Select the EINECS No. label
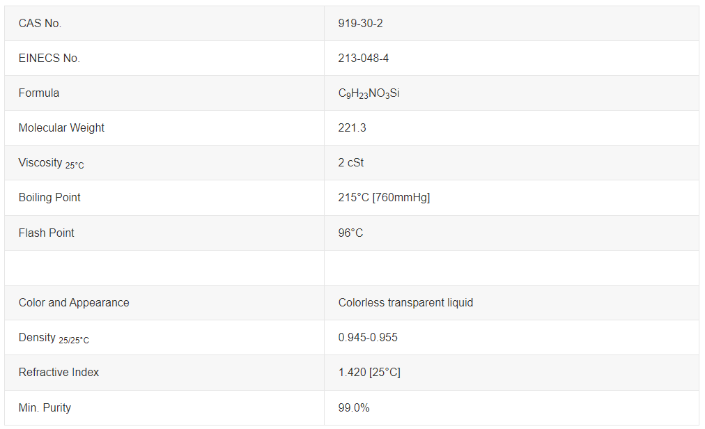The height and width of the screenshot is (429, 705). [x=49, y=58]
